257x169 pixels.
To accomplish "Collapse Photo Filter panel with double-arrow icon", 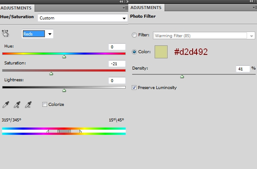I will pos(251,1).
